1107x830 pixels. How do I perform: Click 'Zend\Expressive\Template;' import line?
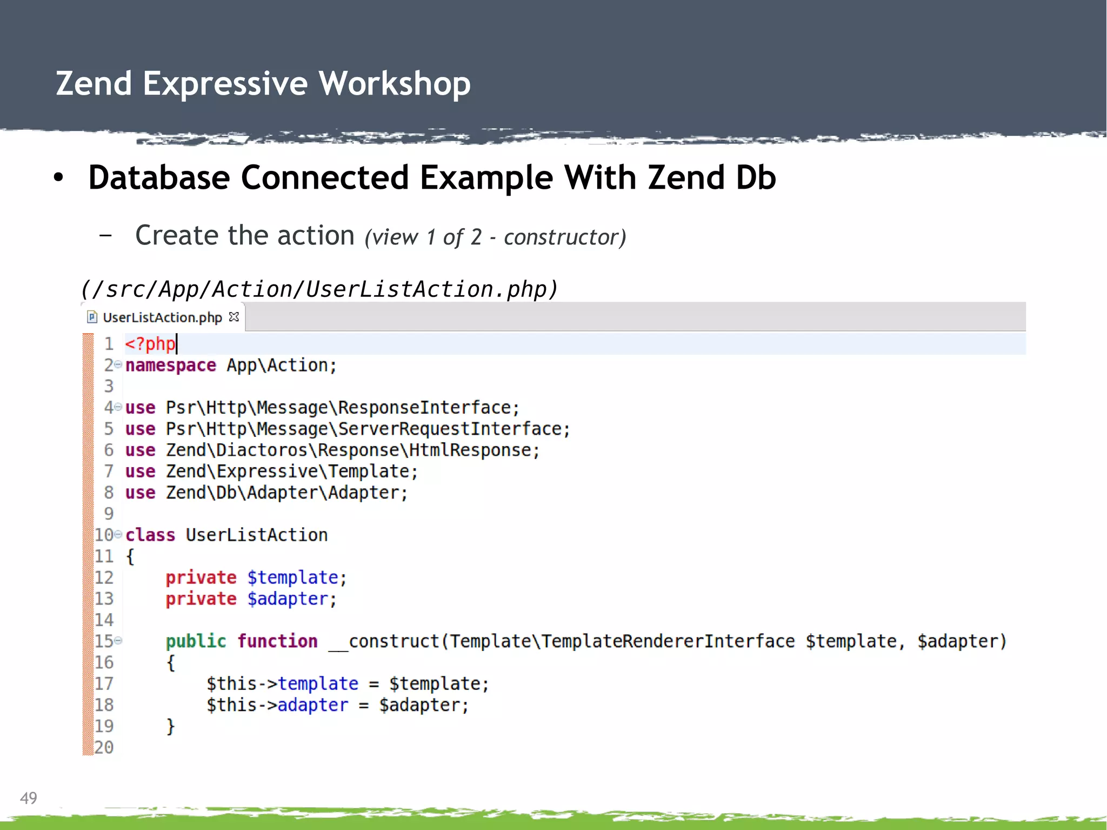click(x=292, y=472)
